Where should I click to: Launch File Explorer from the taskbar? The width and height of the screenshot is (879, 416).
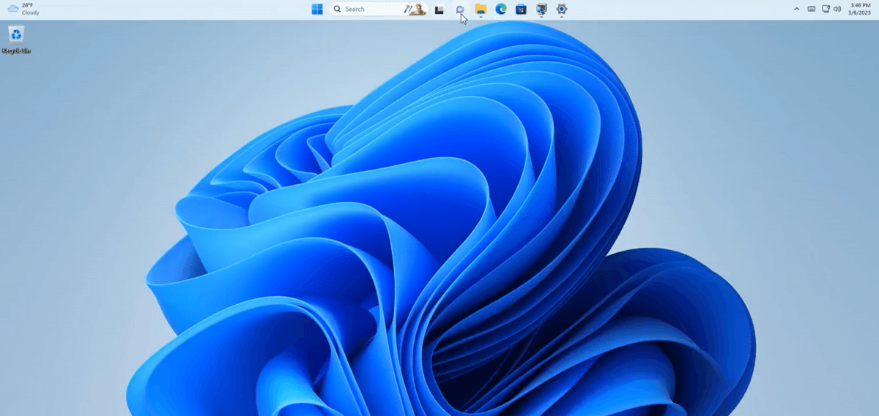481,10
